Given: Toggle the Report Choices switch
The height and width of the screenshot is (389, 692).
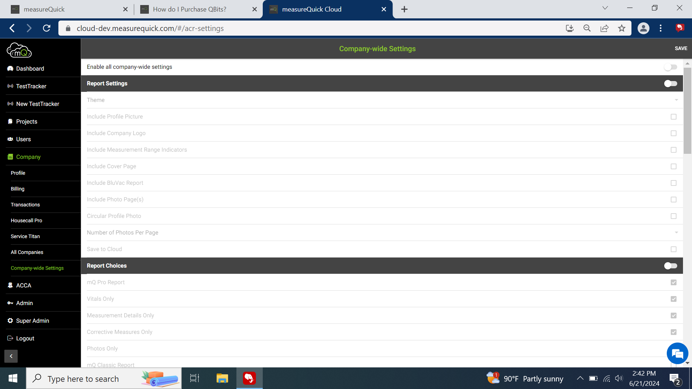Looking at the screenshot, I should [x=671, y=266].
